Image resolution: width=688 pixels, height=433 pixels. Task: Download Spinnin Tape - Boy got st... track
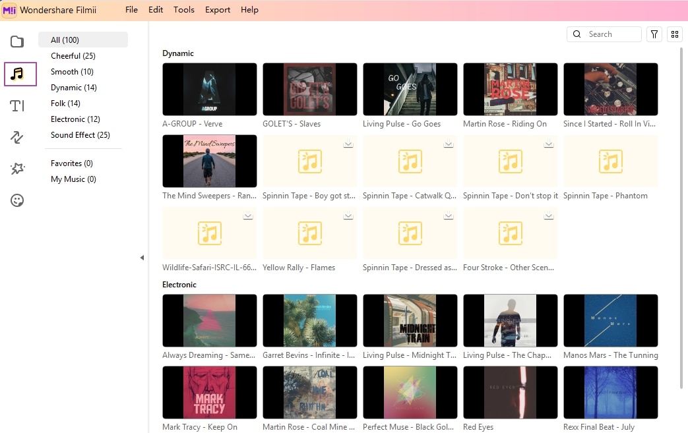tap(348, 143)
